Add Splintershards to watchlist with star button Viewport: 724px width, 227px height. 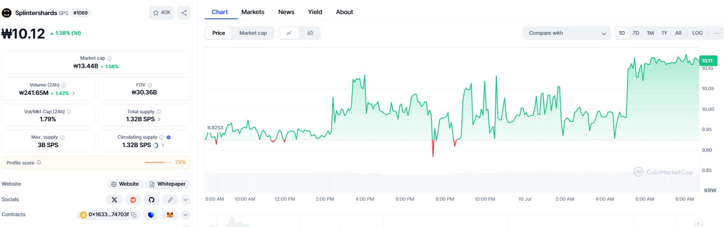[161, 13]
